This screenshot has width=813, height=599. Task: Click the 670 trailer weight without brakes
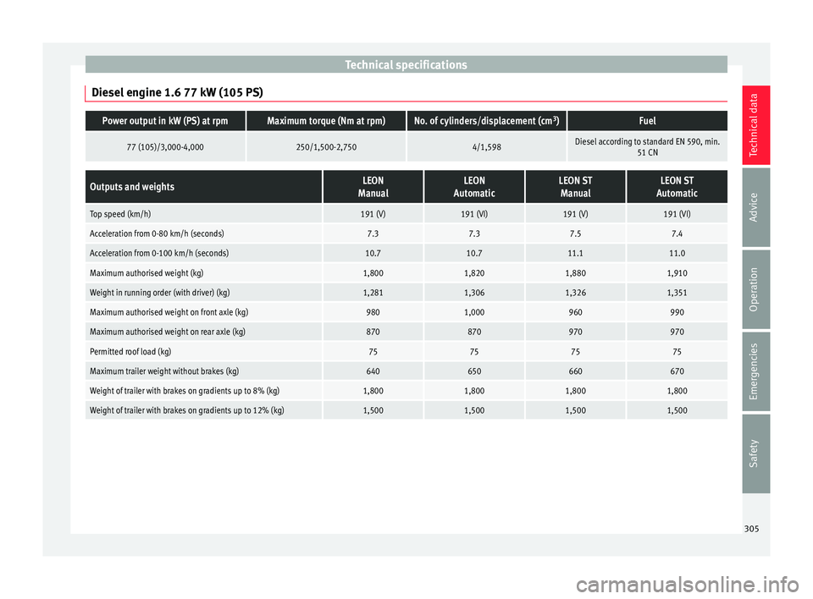tap(677, 371)
